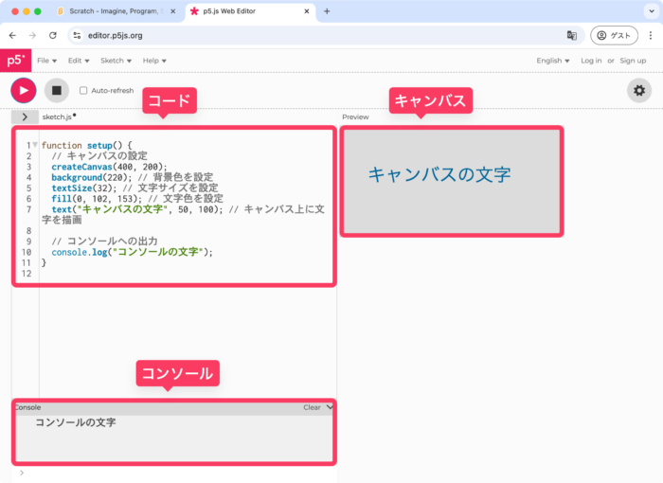Viewport: 663px width, 483px height.
Task: Click the p5* logo home icon
Action: tap(15, 60)
